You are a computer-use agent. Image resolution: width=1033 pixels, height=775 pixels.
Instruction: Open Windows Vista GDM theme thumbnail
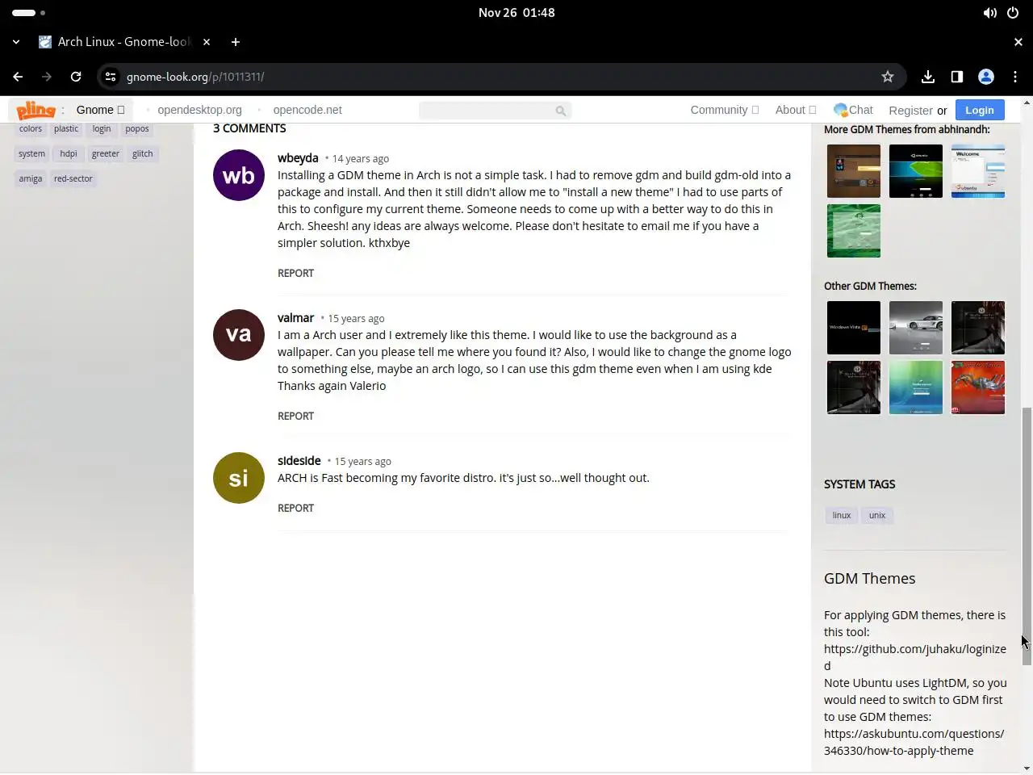[854, 328]
